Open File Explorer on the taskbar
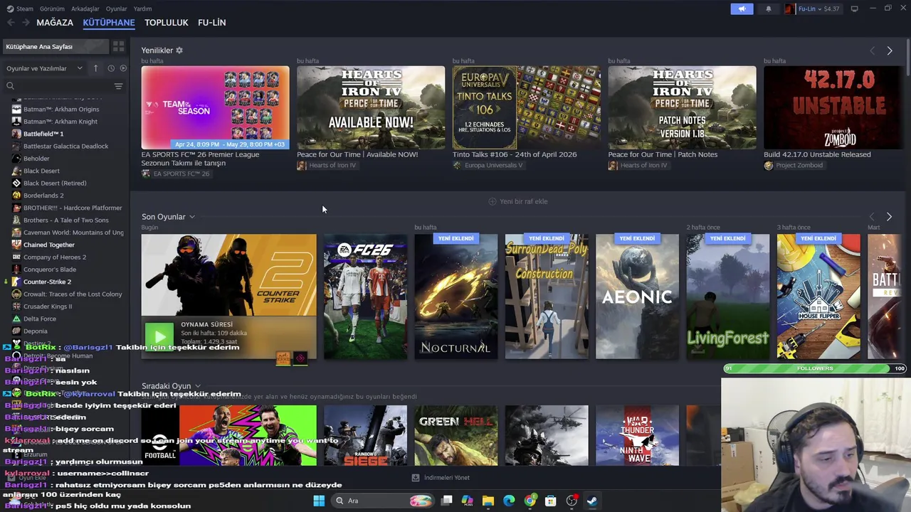911x512 pixels. [x=488, y=501]
